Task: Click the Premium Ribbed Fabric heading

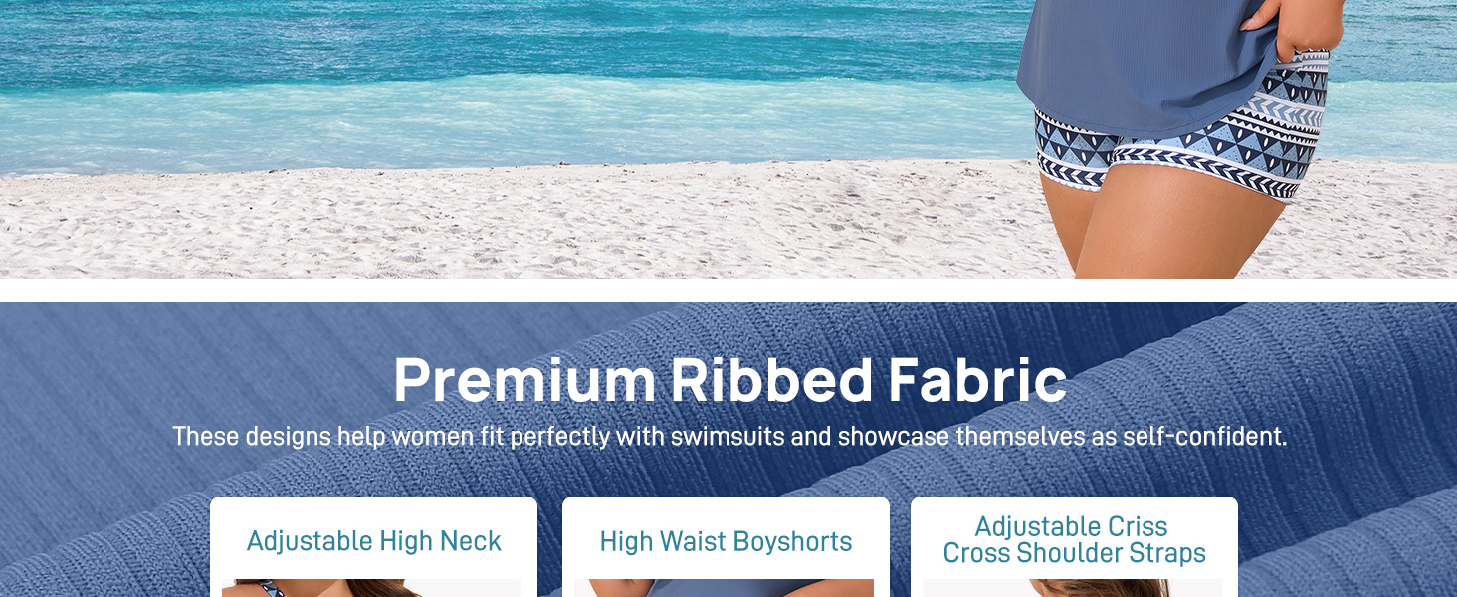Action: click(729, 379)
